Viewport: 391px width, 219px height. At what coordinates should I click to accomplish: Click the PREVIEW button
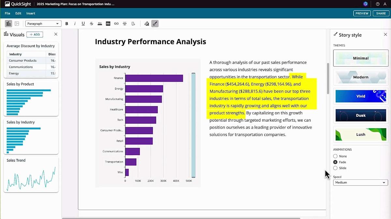coord(362,13)
